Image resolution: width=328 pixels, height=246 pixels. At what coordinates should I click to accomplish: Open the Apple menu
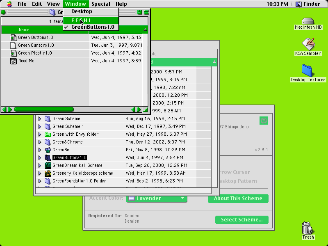(x=9, y=4)
